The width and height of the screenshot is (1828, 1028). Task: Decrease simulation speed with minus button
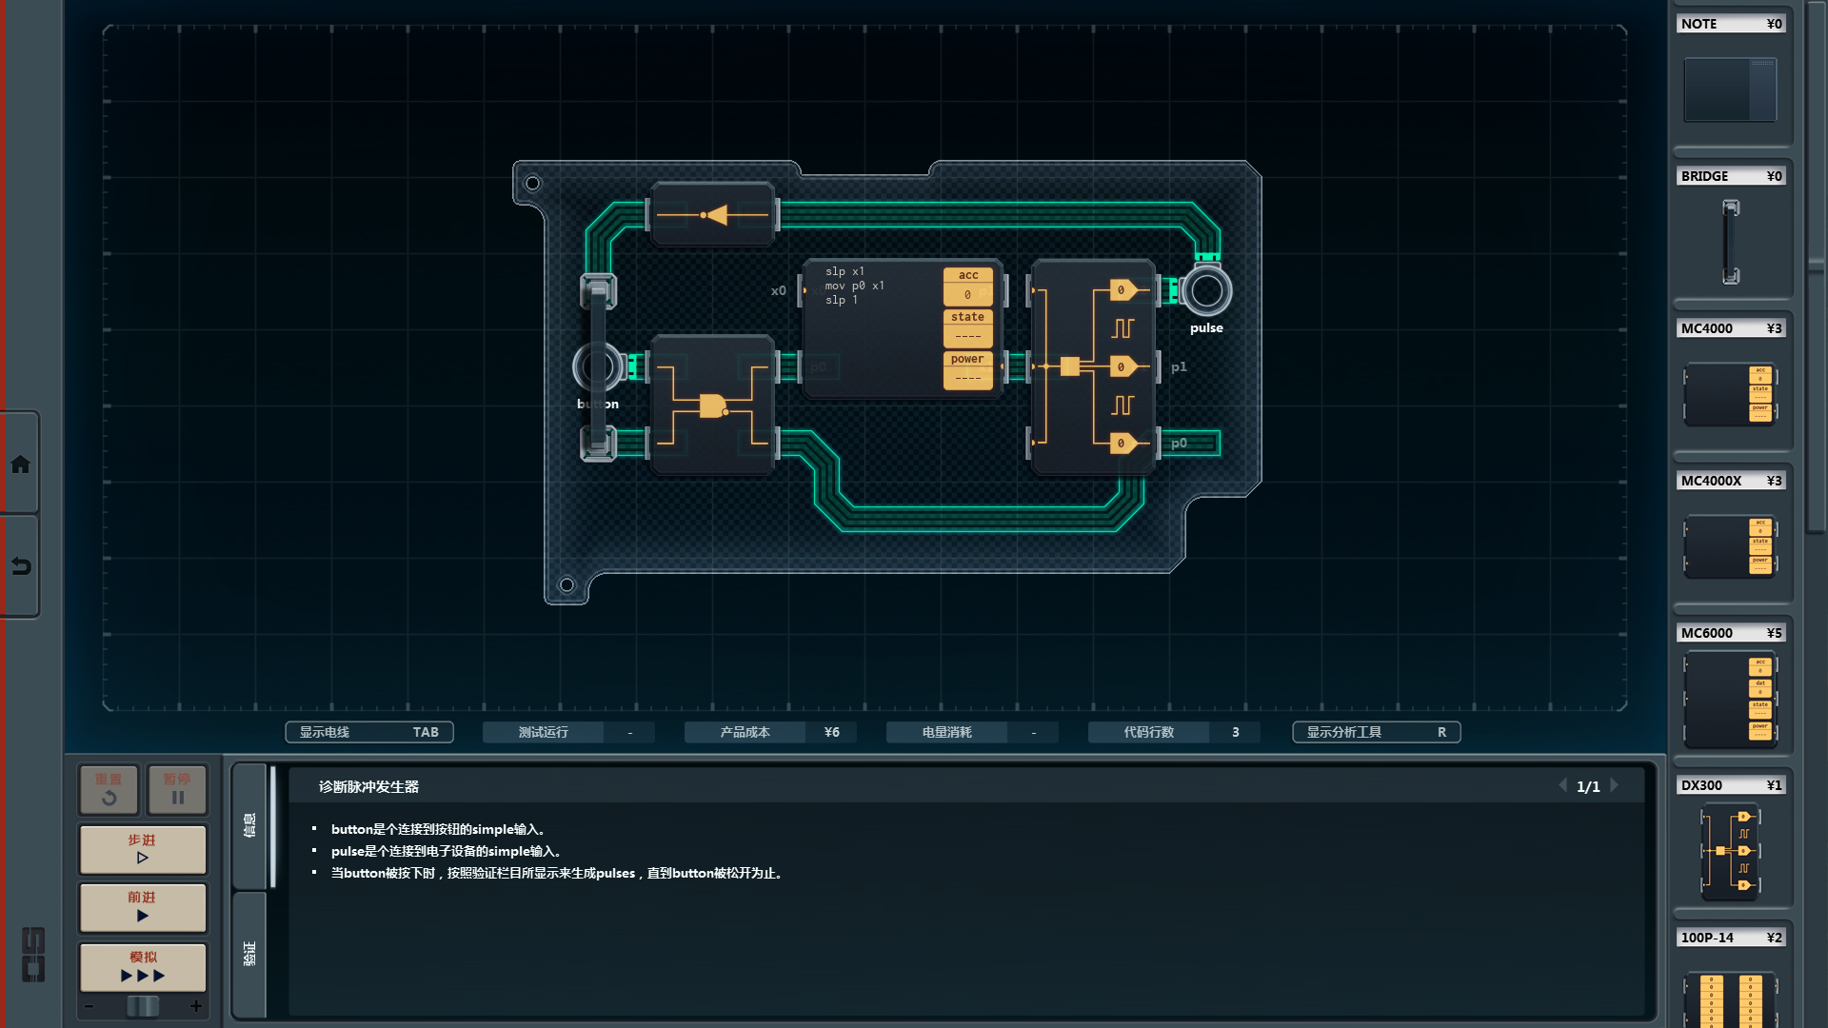tap(89, 1006)
